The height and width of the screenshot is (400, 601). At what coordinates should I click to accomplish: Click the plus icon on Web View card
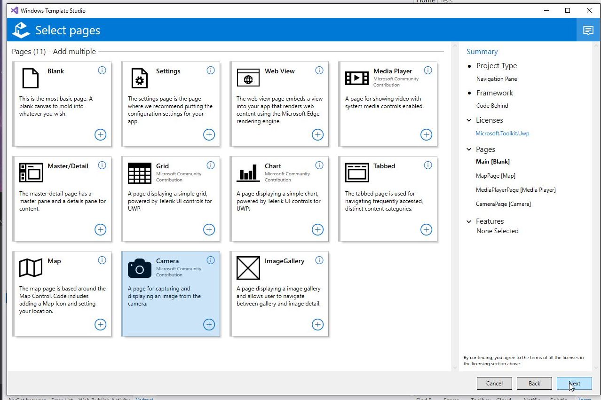[317, 135]
